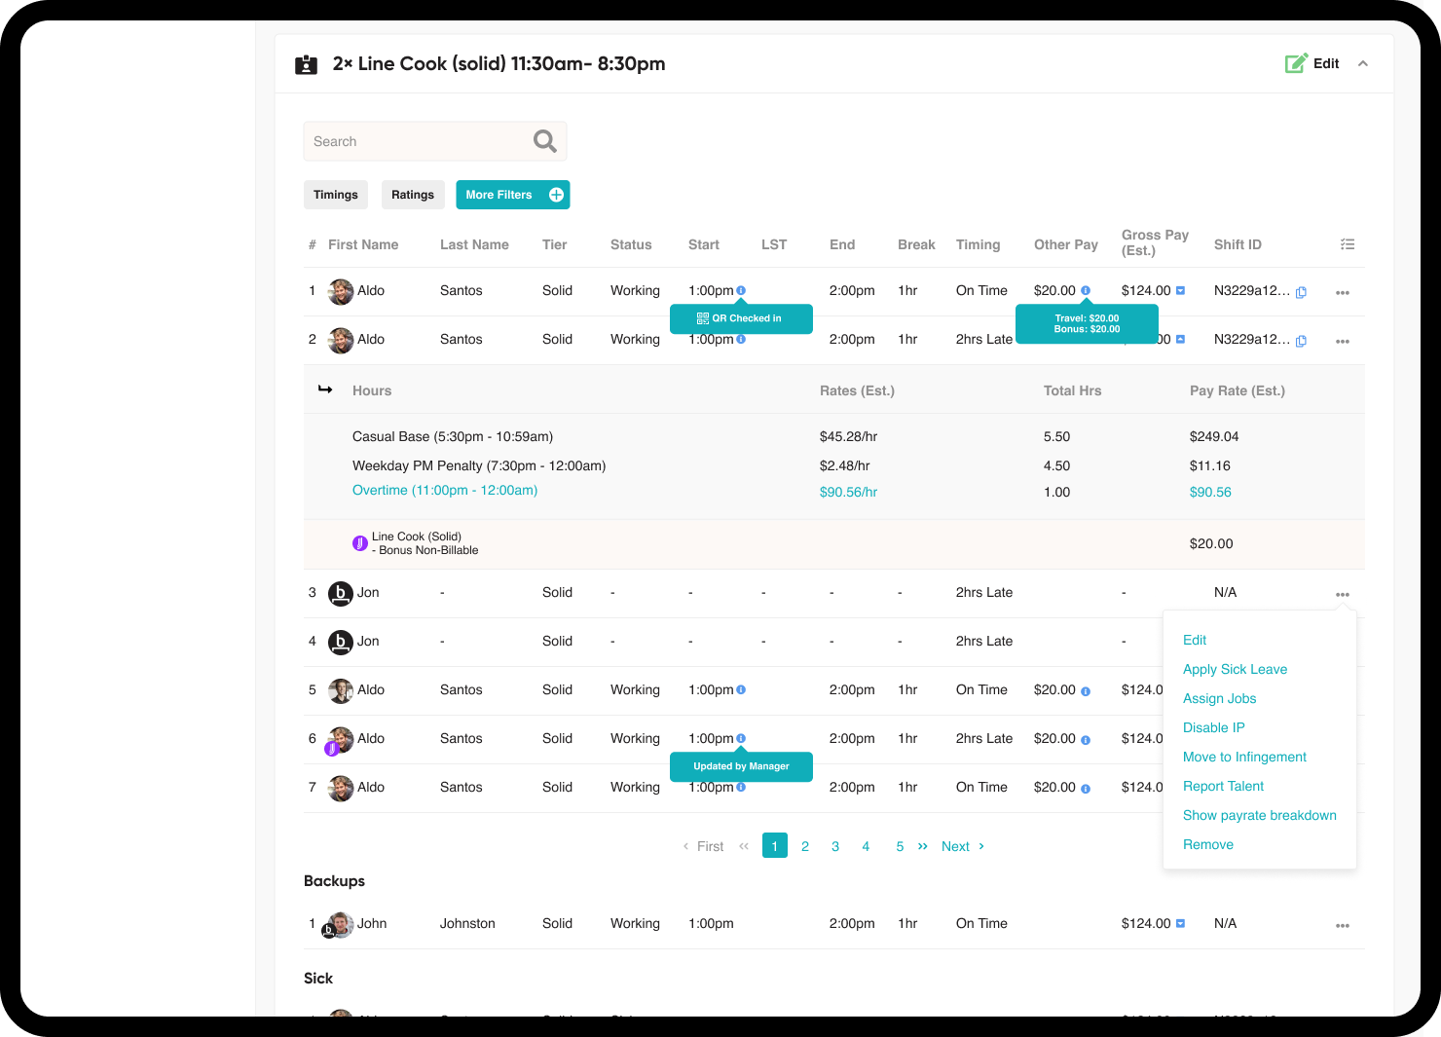Click the start time info icon in row 2
Viewport: 1441px width, 1037px height.
pyautogui.click(x=741, y=339)
